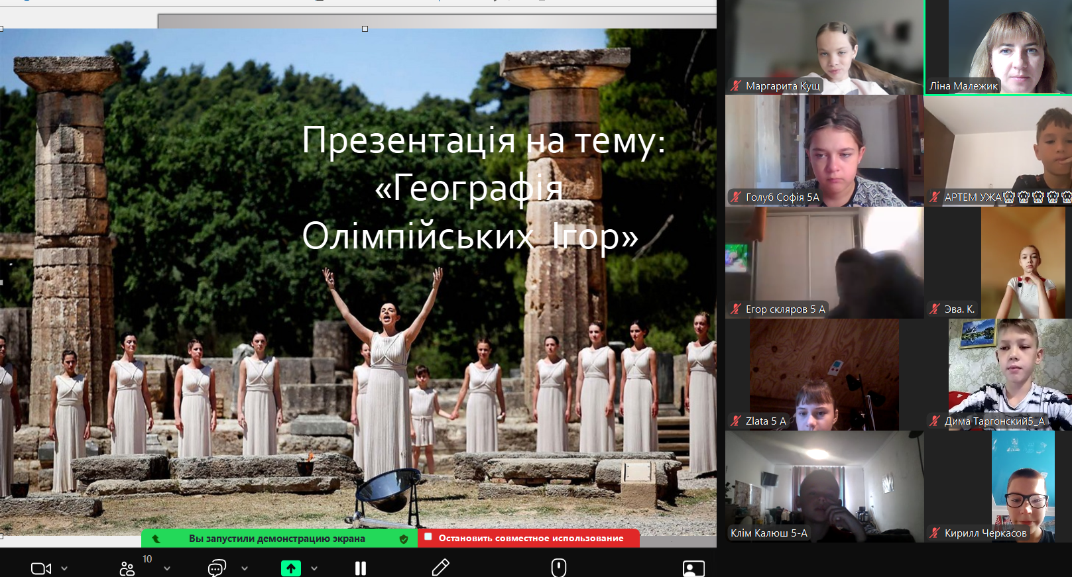Click muted mic icon of Голуб Софія 5А

pyautogui.click(x=736, y=197)
